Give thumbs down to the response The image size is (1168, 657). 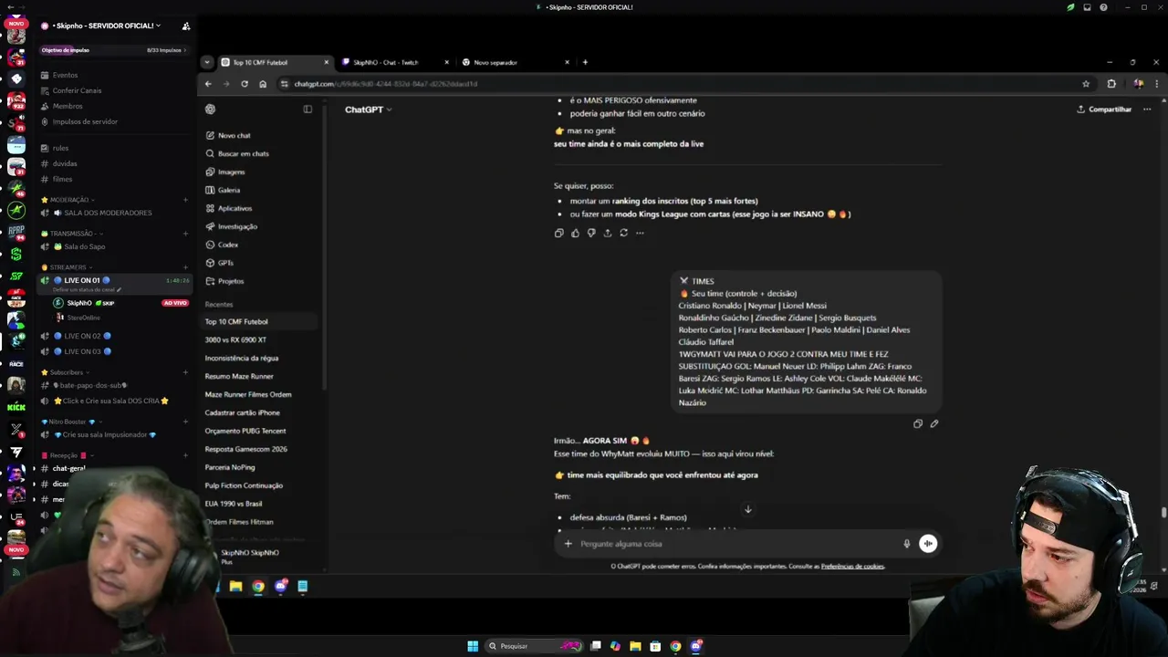(x=591, y=233)
